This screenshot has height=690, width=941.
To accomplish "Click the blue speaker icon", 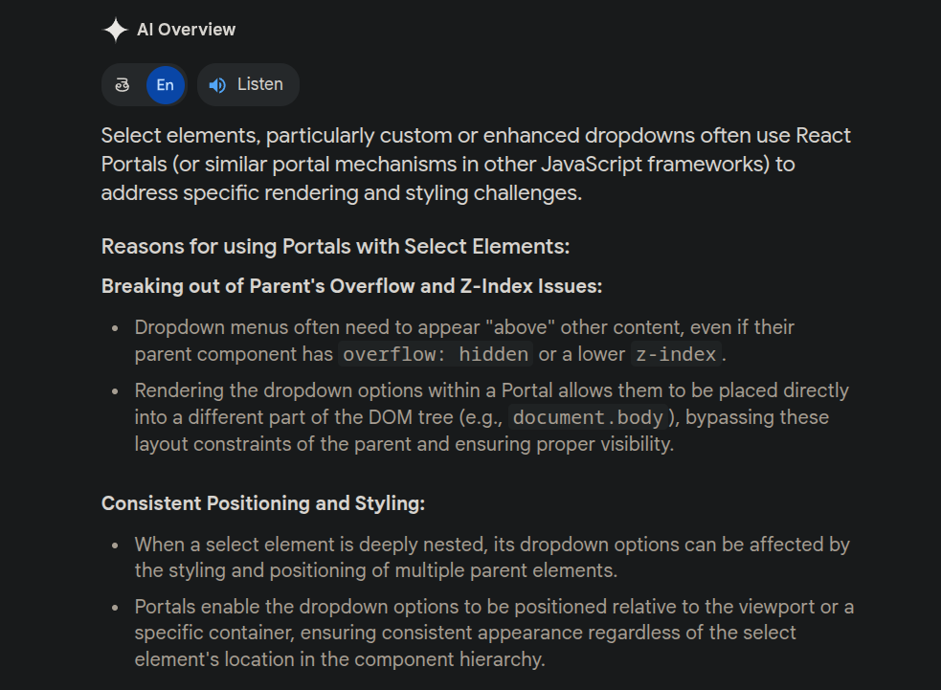I will pos(217,85).
